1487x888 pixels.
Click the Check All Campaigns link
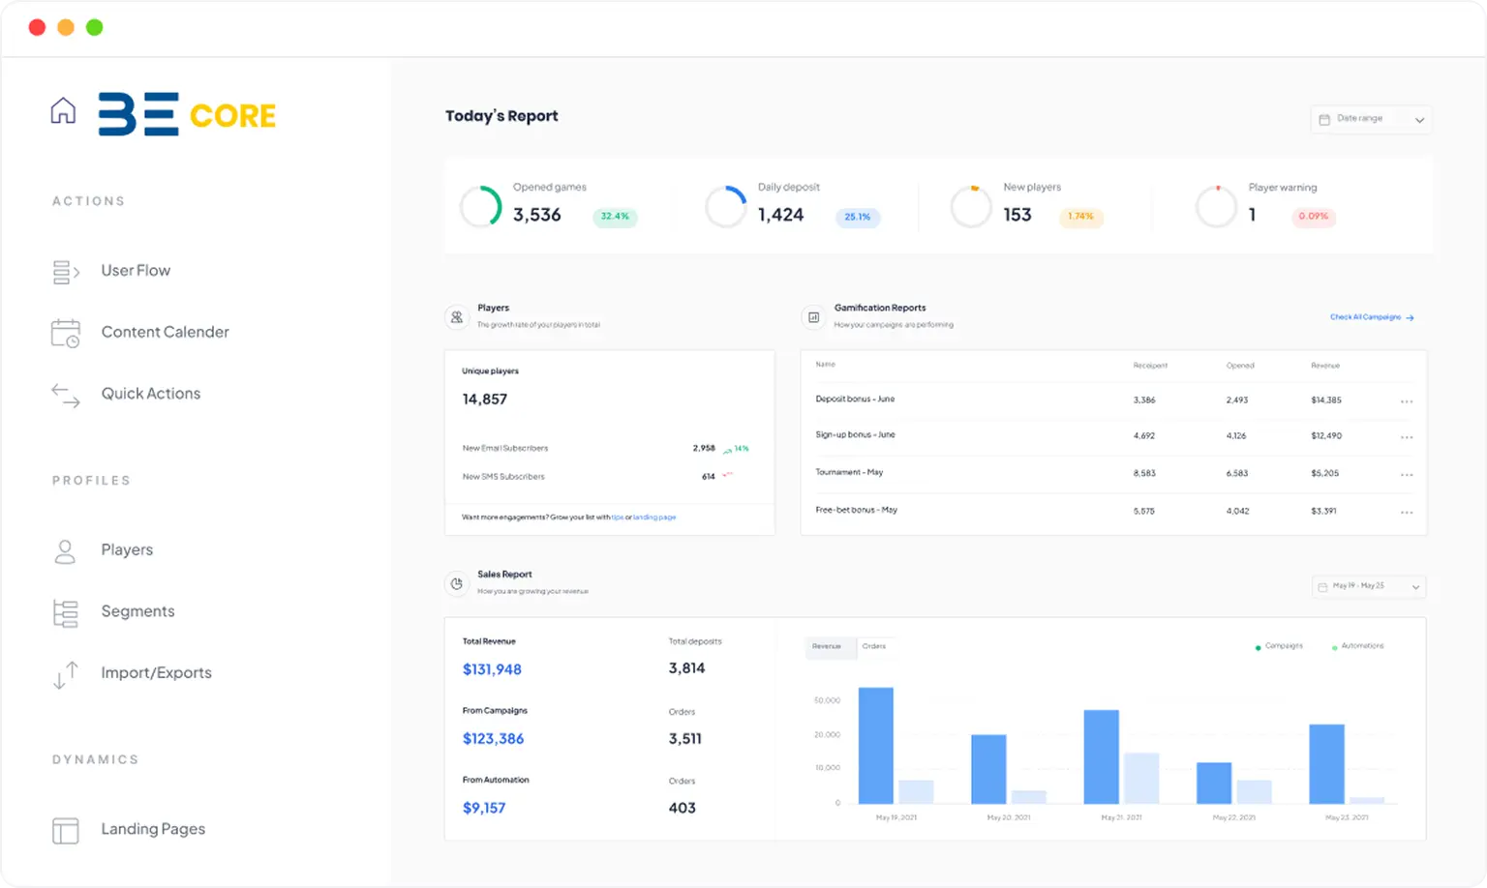(x=1371, y=317)
